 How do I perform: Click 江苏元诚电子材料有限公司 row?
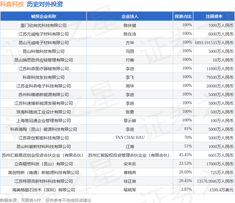(118, 34)
